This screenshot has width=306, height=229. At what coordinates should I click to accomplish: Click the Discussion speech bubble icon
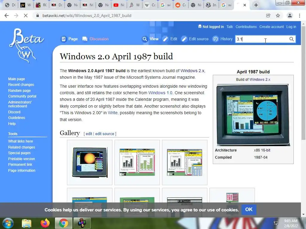[85, 39]
